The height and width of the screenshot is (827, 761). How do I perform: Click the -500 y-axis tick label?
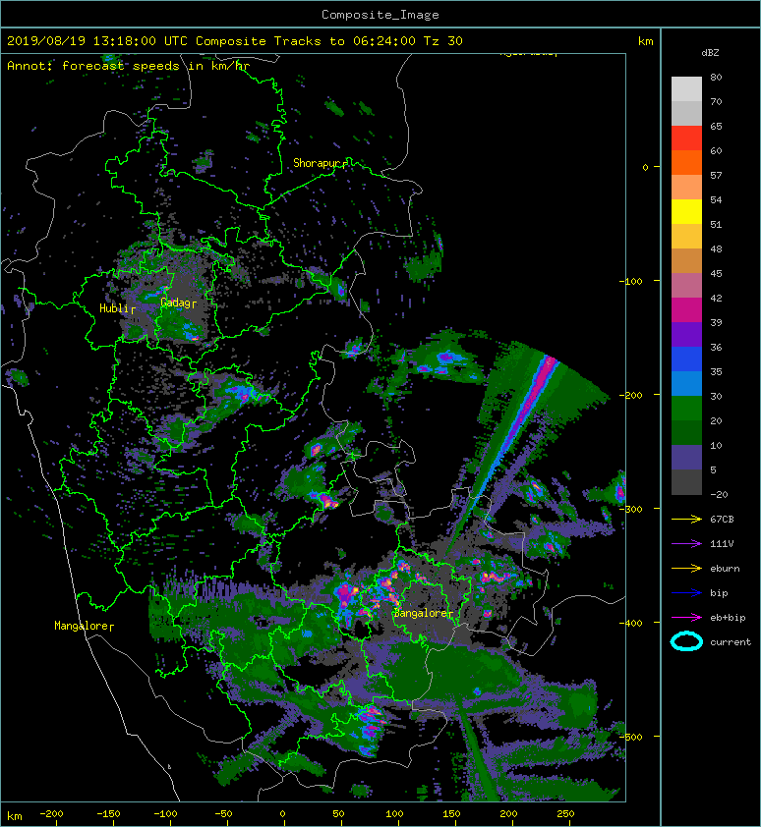pos(631,737)
